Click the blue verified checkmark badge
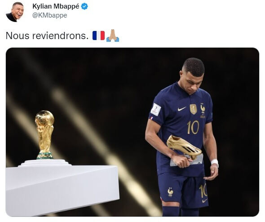 coord(84,7)
